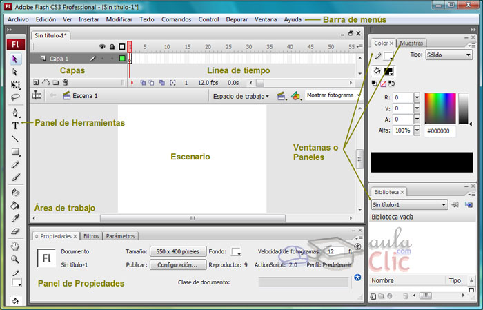Click Swap Colors icon in Color panel
This screenshot has height=310, width=483.
click(392, 84)
